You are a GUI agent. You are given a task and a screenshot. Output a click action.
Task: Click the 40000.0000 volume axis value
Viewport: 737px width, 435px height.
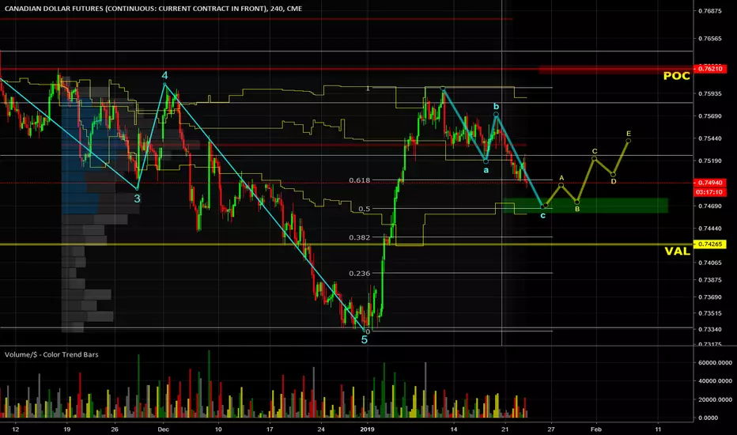pos(715,381)
